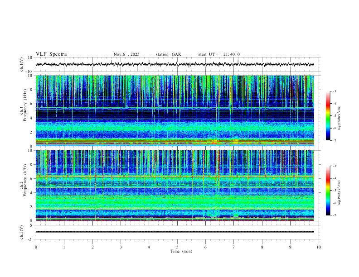Screen dimensions: 359x277
Task: Click the VLF Spectra plot title
Action: pyautogui.click(x=51, y=54)
